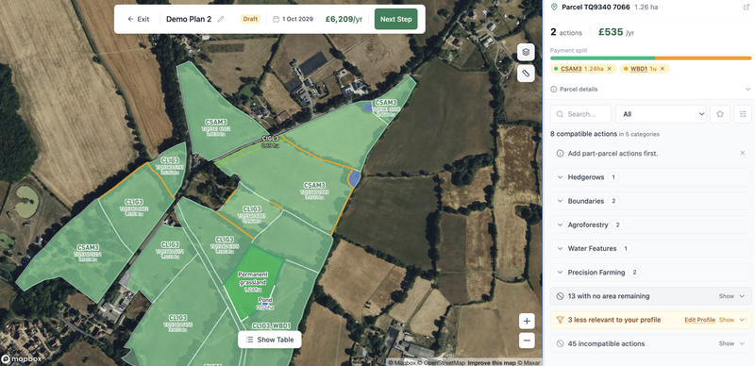Open the filter settings sliders icon
This screenshot has height=366, width=755.
tap(743, 114)
